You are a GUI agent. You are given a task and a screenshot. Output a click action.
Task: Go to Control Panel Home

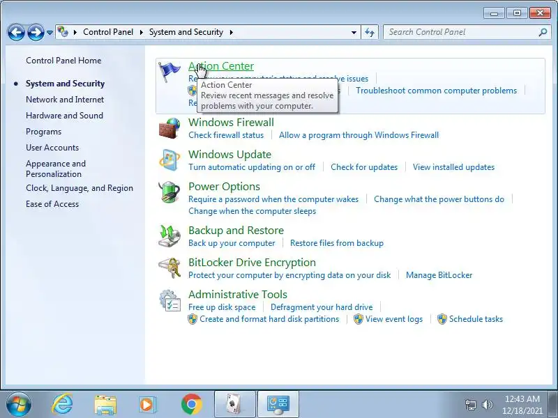pyautogui.click(x=63, y=61)
